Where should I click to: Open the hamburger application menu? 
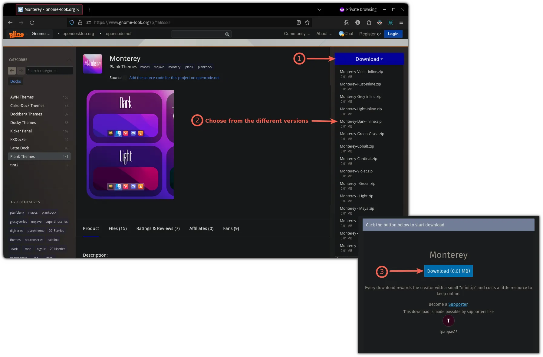coord(401,22)
